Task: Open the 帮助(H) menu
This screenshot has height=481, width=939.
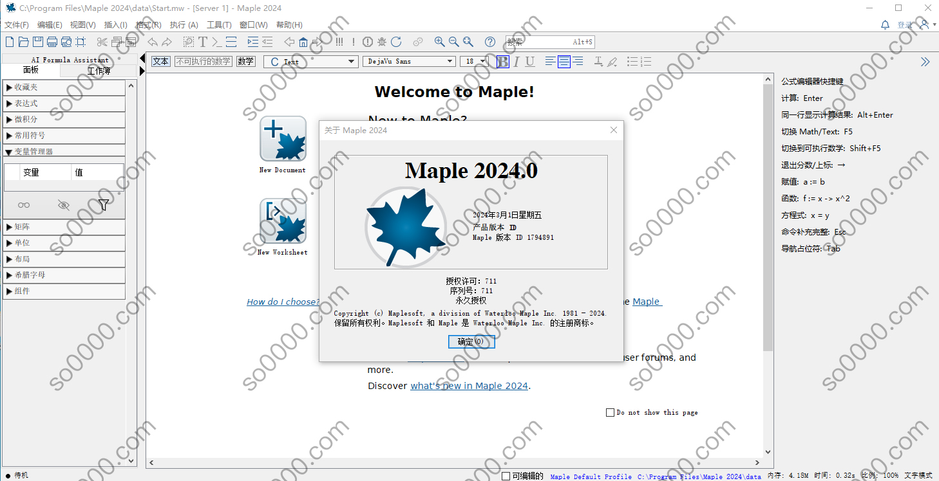Action: click(289, 25)
